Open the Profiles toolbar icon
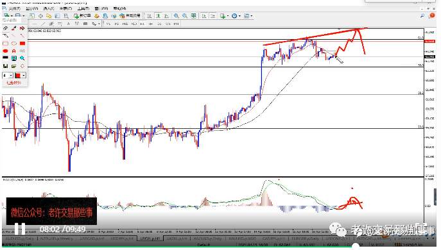Viewport: 441px width, 250px height. (x=19, y=16)
